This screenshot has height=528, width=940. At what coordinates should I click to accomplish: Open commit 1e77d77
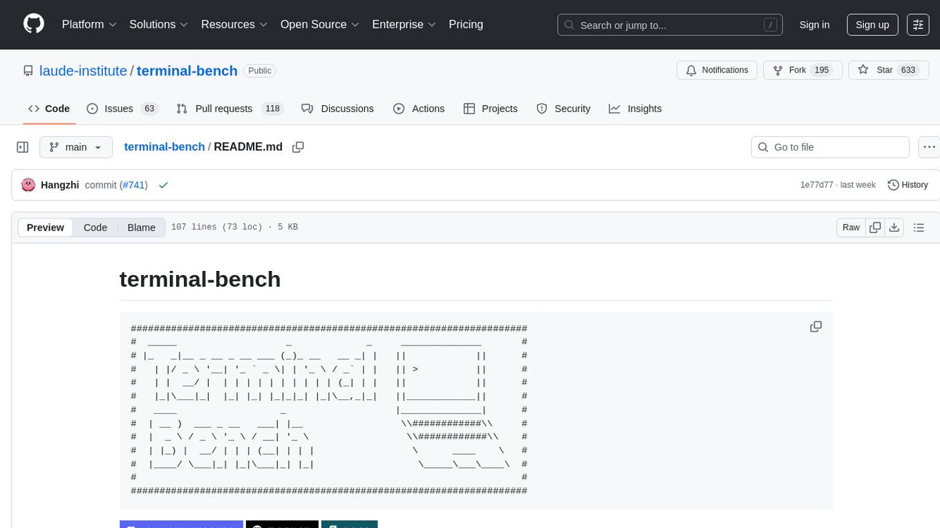(x=817, y=185)
